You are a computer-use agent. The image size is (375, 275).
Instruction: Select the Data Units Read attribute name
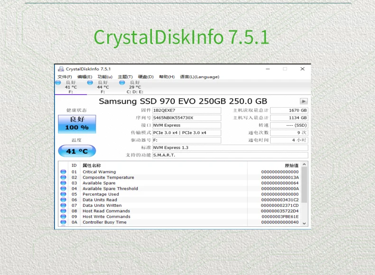[x=100, y=200]
